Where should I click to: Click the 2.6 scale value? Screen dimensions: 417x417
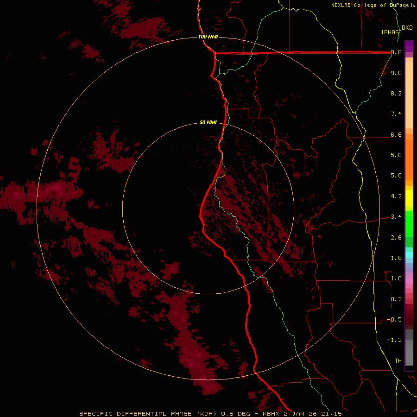[x=396, y=238]
